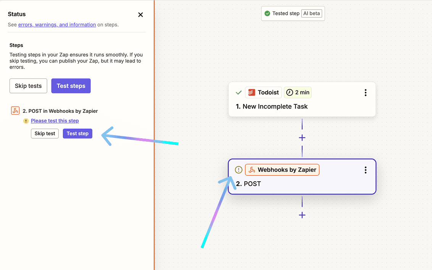
Task: Click clock icon in 2 min badge
Action: pyautogui.click(x=290, y=93)
